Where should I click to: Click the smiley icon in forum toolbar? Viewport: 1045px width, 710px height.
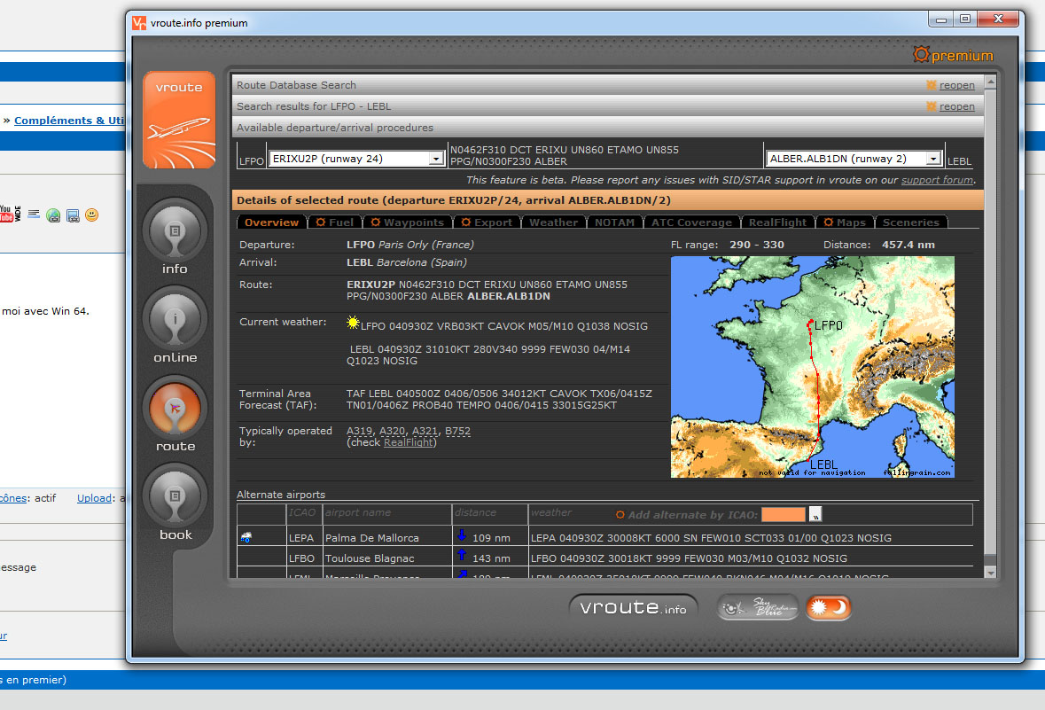tap(92, 215)
